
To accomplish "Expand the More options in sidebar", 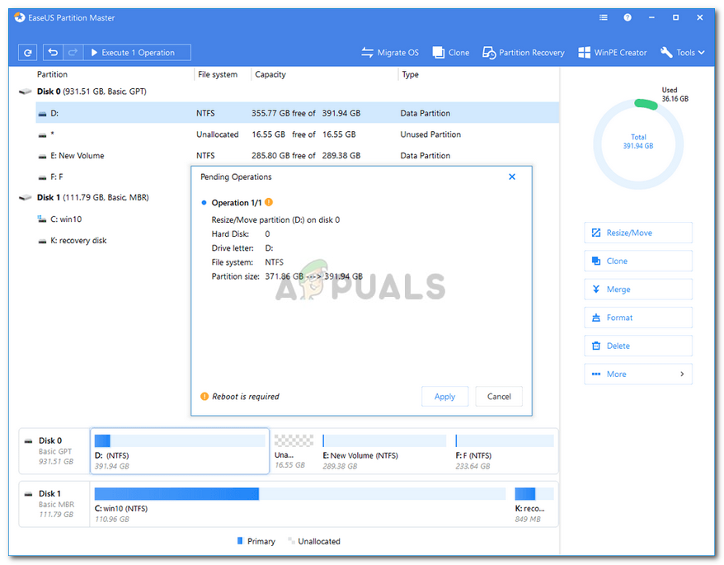I will tap(637, 374).
